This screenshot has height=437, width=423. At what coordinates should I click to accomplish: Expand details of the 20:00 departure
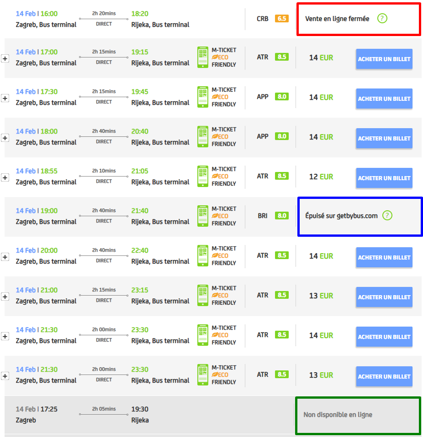[x=5, y=257]
